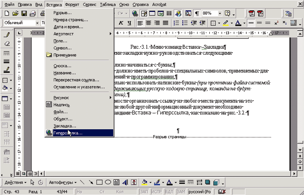Align text to the left
Viewport: 304px width, 195px height.
click(140, 23)
